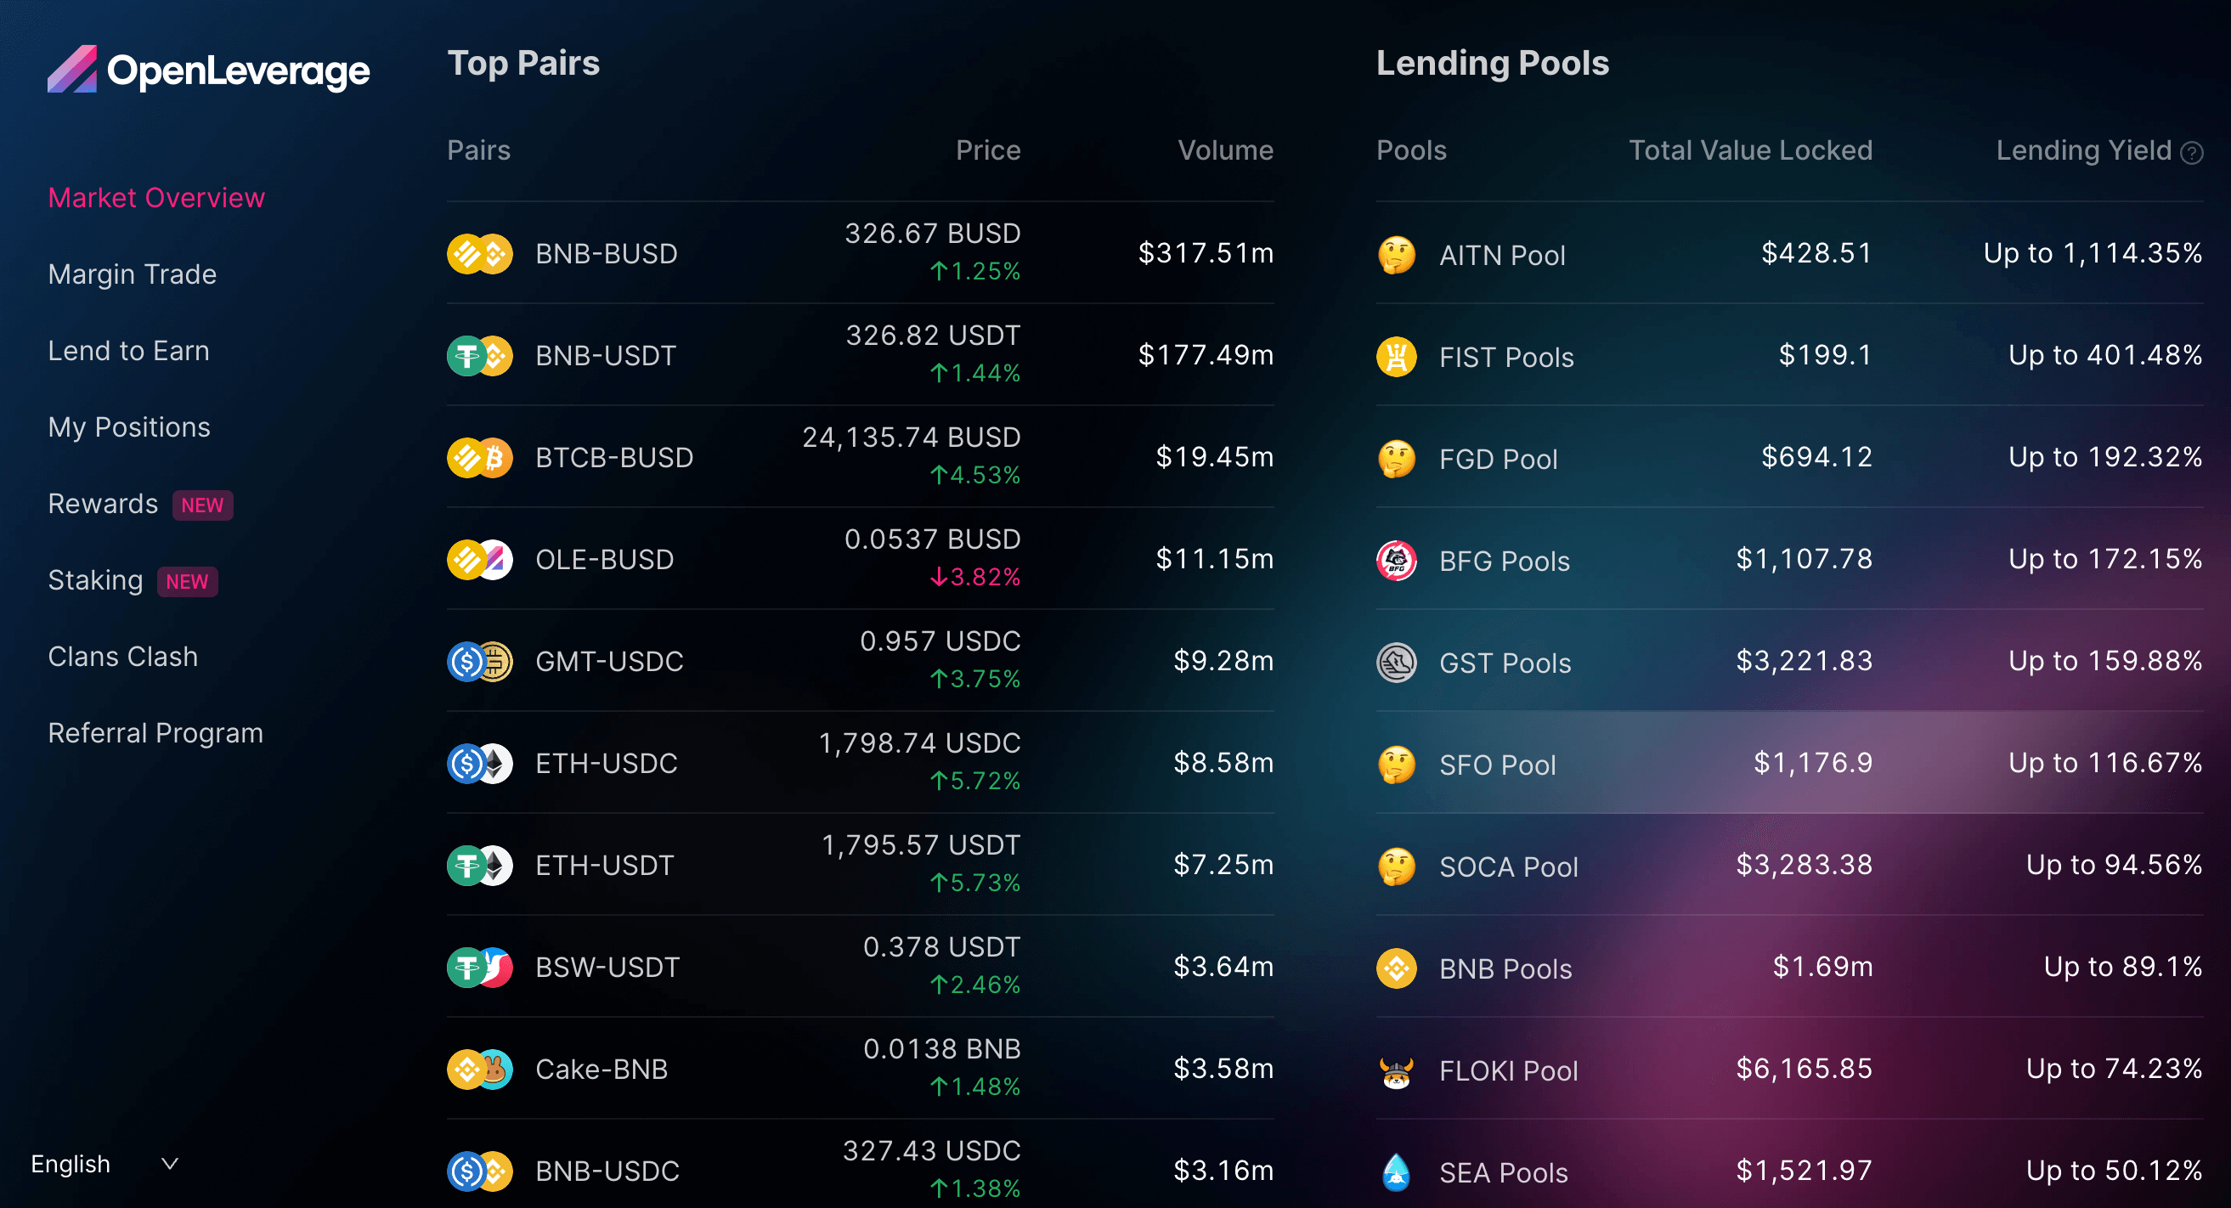Click the Up to 1,114.35% yield
Image resolution: width=2231 pixels, height=1208 pixels.
pos(2093,253)
